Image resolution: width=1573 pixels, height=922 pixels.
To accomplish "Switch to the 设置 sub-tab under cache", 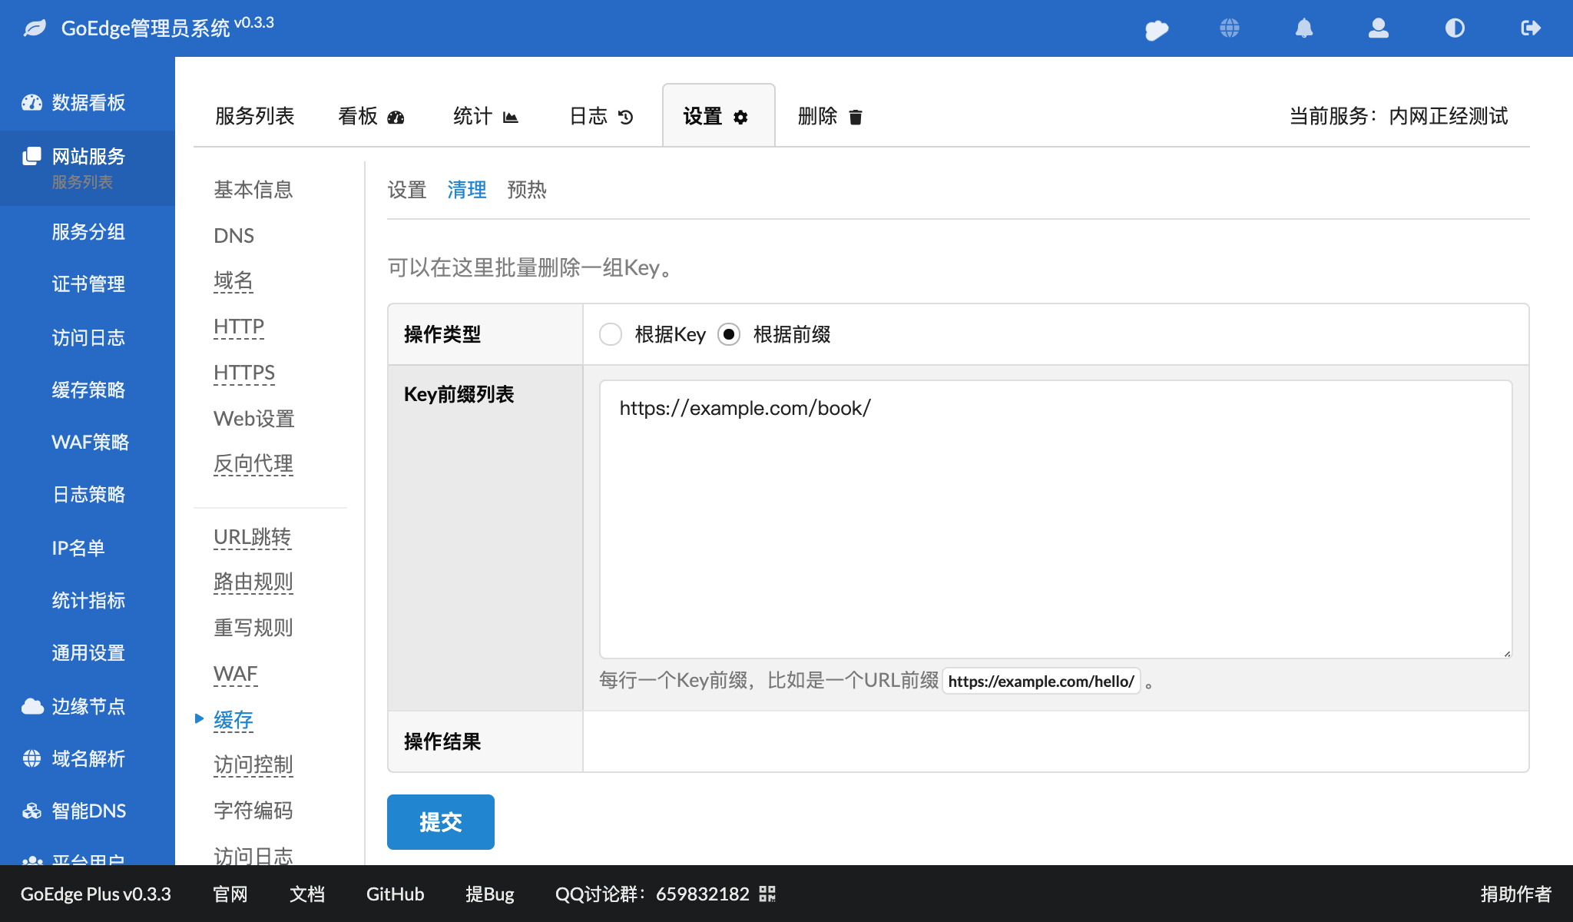I will tap(407, 190).
